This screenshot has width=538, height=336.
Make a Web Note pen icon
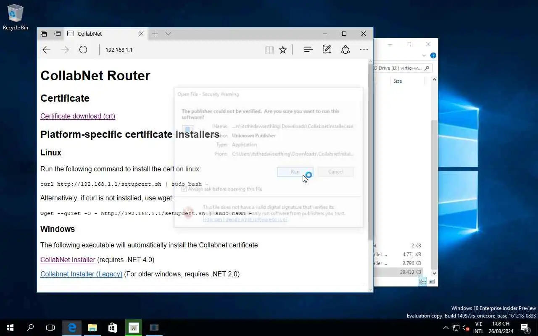(327, 50)
